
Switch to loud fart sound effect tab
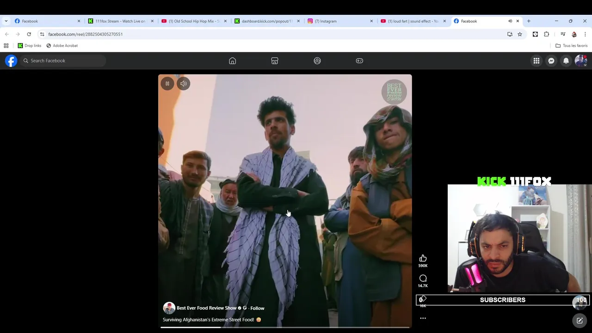click(413, 21)
